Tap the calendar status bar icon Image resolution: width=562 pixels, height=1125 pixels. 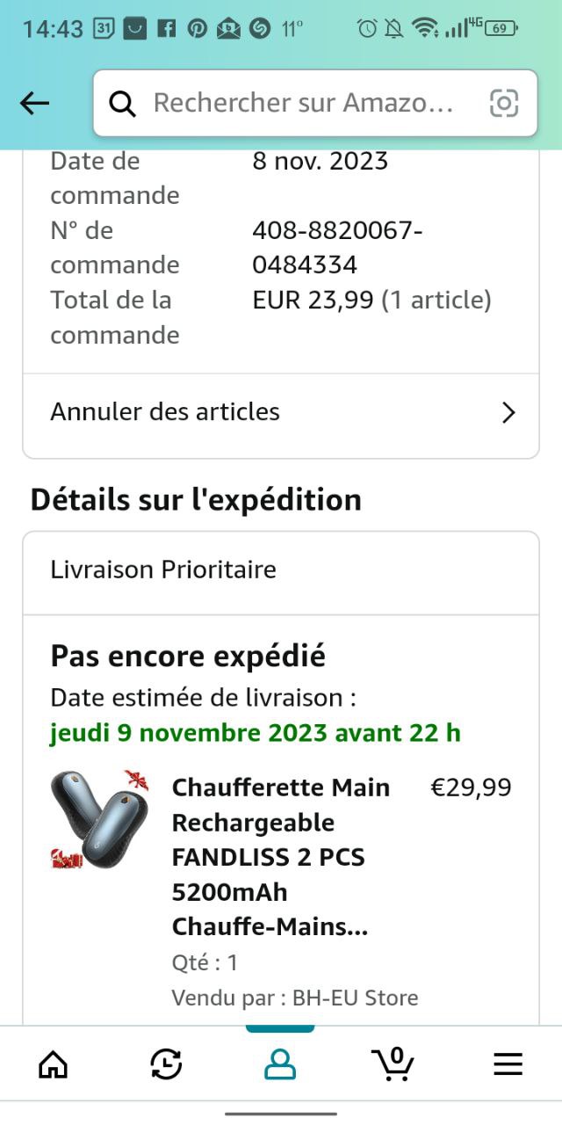(x=104, y=28)
